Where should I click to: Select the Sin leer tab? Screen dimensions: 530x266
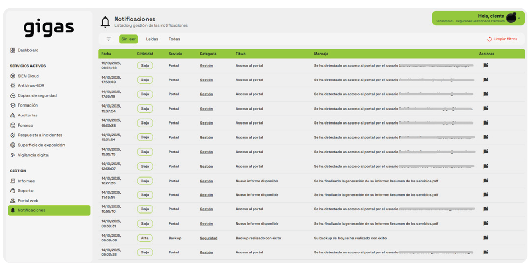click(129, 39)
